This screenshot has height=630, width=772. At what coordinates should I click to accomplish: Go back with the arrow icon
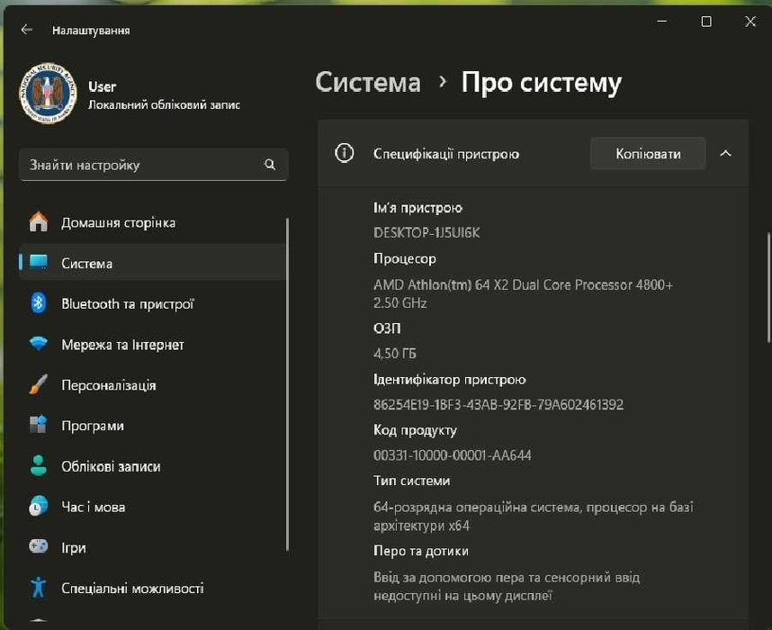point(27,30)
